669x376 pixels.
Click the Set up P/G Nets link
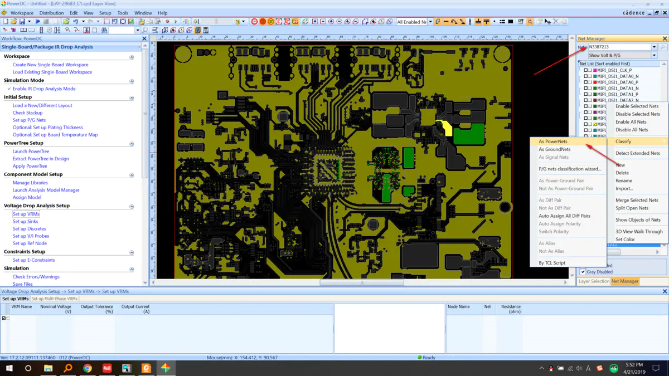tap(29, 120)
